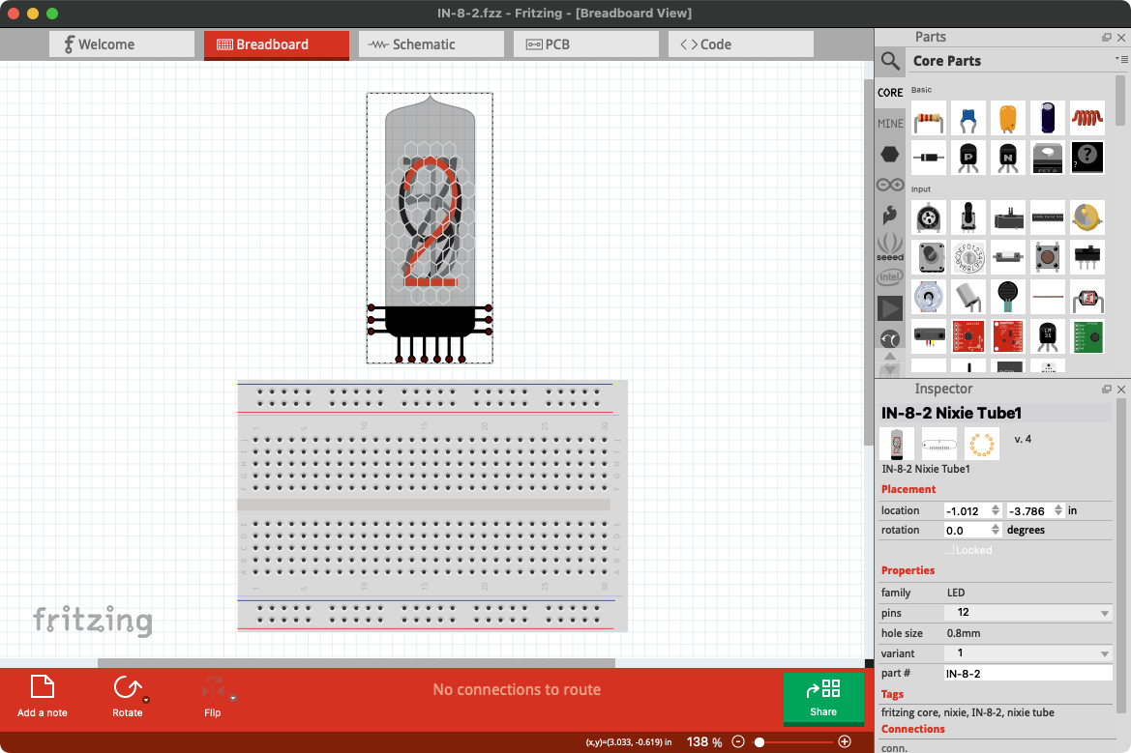Select the red inductor coil part
1131x753 pixels.
pos(1087,119)
